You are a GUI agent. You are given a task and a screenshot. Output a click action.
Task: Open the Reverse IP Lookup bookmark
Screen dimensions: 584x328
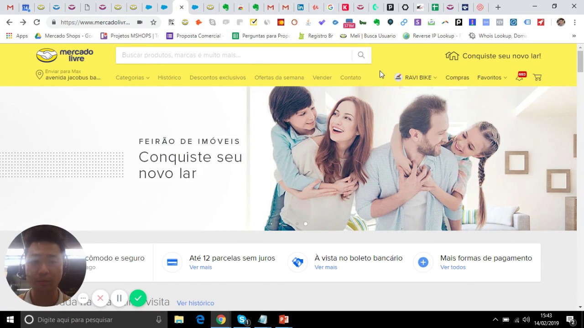432,36
